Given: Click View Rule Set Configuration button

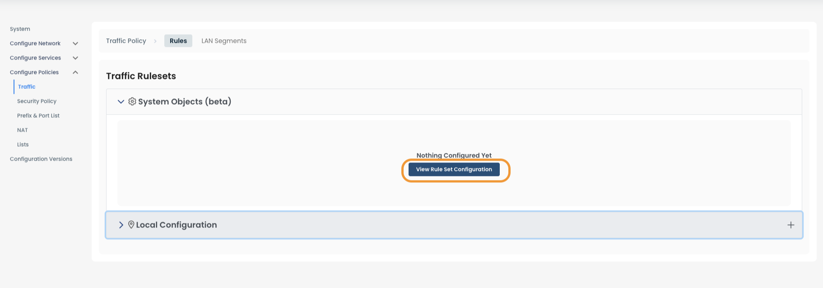Looking at the screenshot, I should (454, 169).
